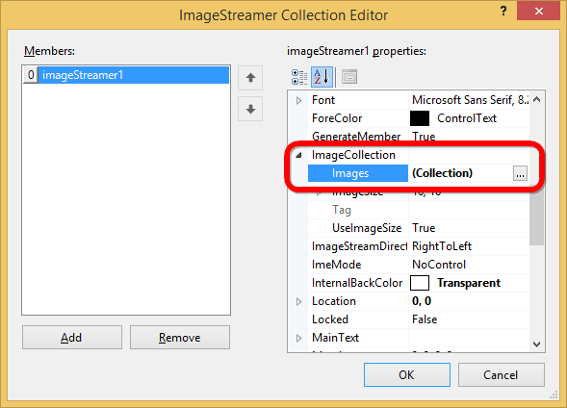Remove the selected member
Screen dimensions: 567x408
click(x=180, y=338)
